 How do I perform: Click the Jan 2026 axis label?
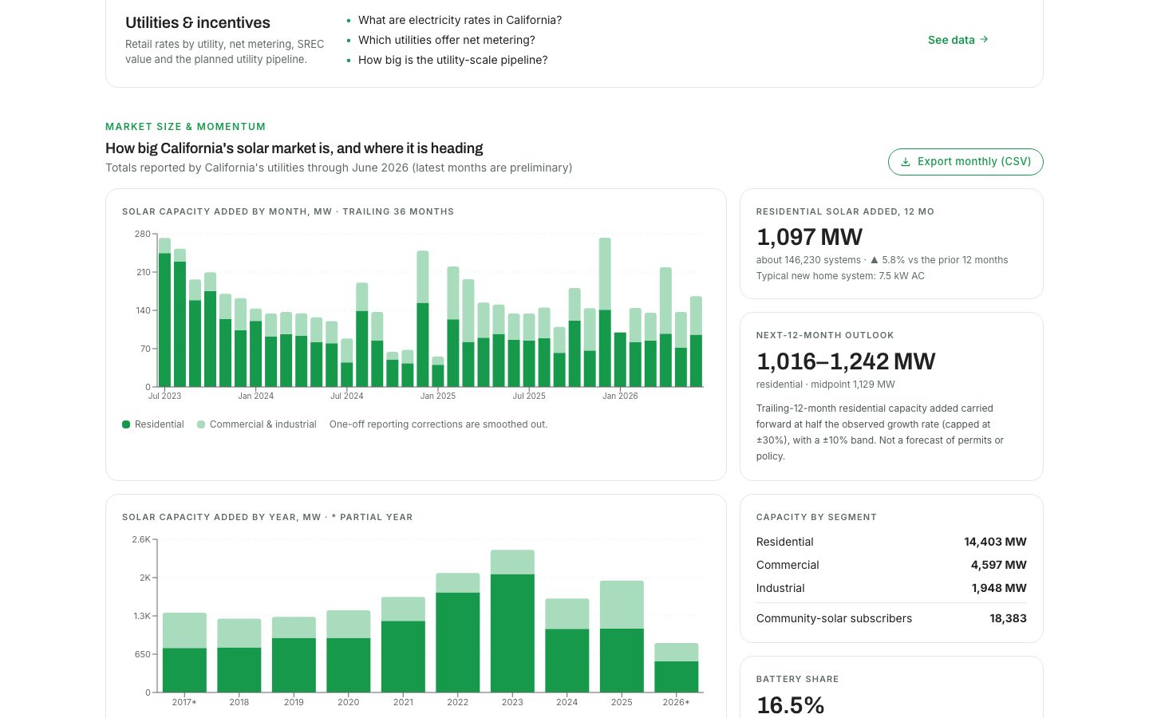(x=620, y=396)
